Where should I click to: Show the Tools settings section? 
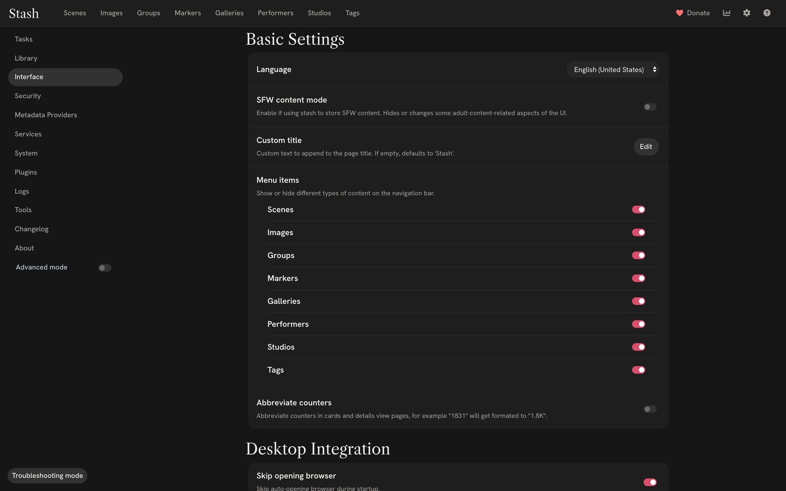[x=65, y=210]
